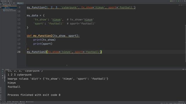
Task: Click gutter line number 16
Action: tap(19, 36)
